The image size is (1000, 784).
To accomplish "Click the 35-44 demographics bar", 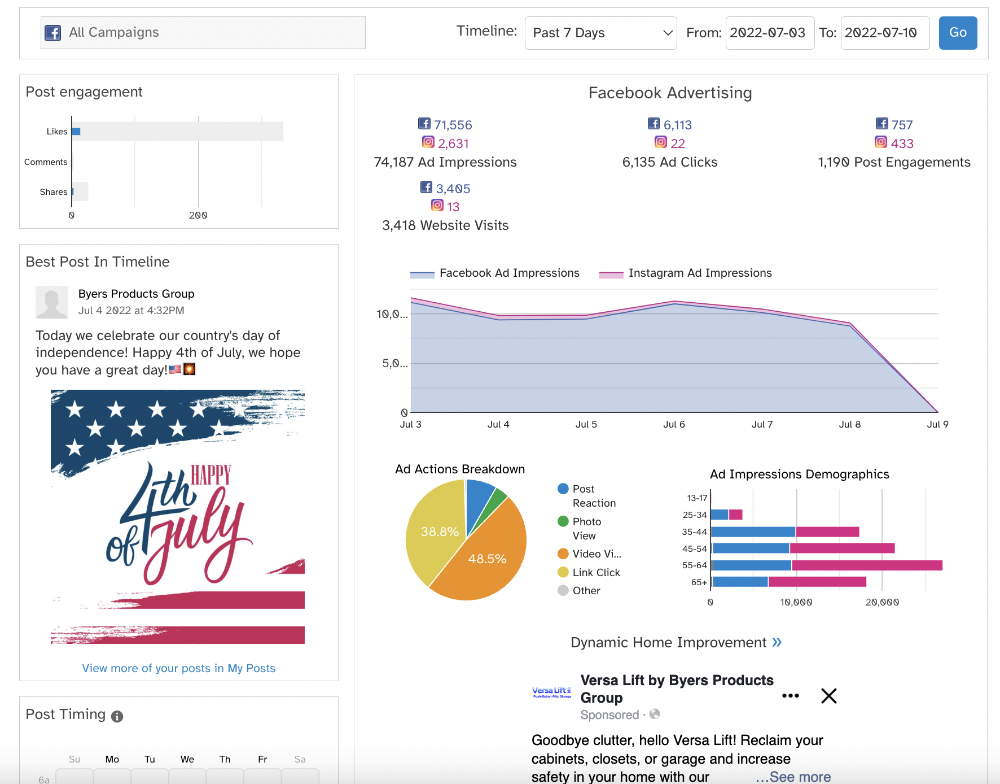I will point(785,532).
